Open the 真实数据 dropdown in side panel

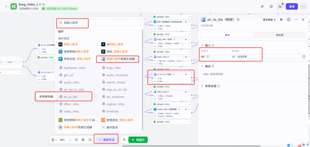(x=269, y=20)
